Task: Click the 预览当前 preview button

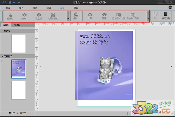Action: click(166, 16)
